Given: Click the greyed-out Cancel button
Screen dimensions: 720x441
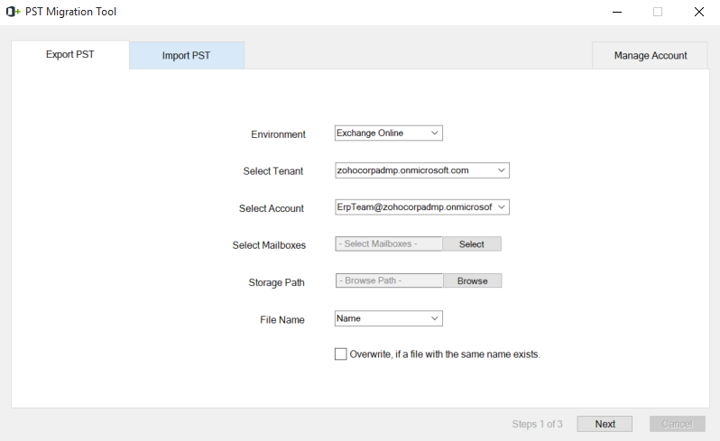Looking at the screenshot, I should pos(678,424).
